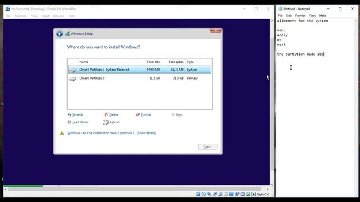The image size is (360, 202).
Task: Click the Load driver link
Action: (x=80, y=122)
